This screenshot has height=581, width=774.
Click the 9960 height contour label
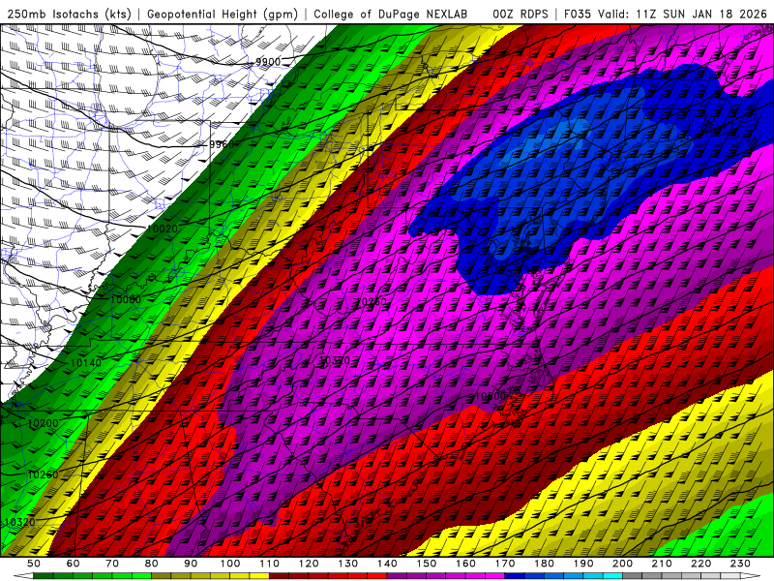(x=222, y=144)
